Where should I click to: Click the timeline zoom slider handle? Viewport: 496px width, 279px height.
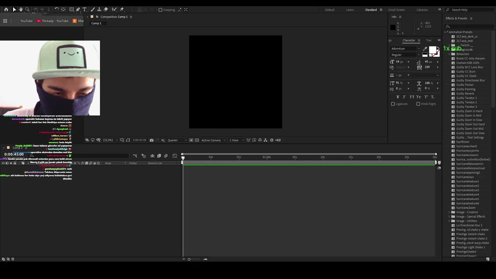click(x=189, y=259)
